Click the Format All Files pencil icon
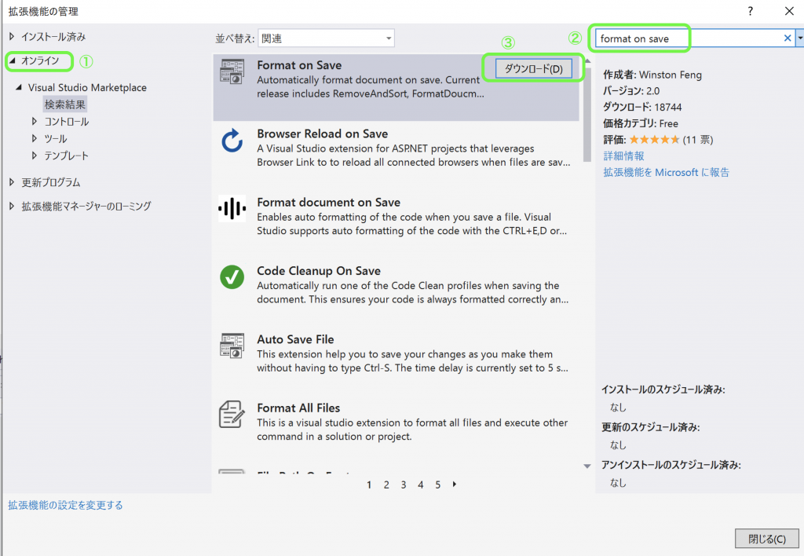 (232, 415)
